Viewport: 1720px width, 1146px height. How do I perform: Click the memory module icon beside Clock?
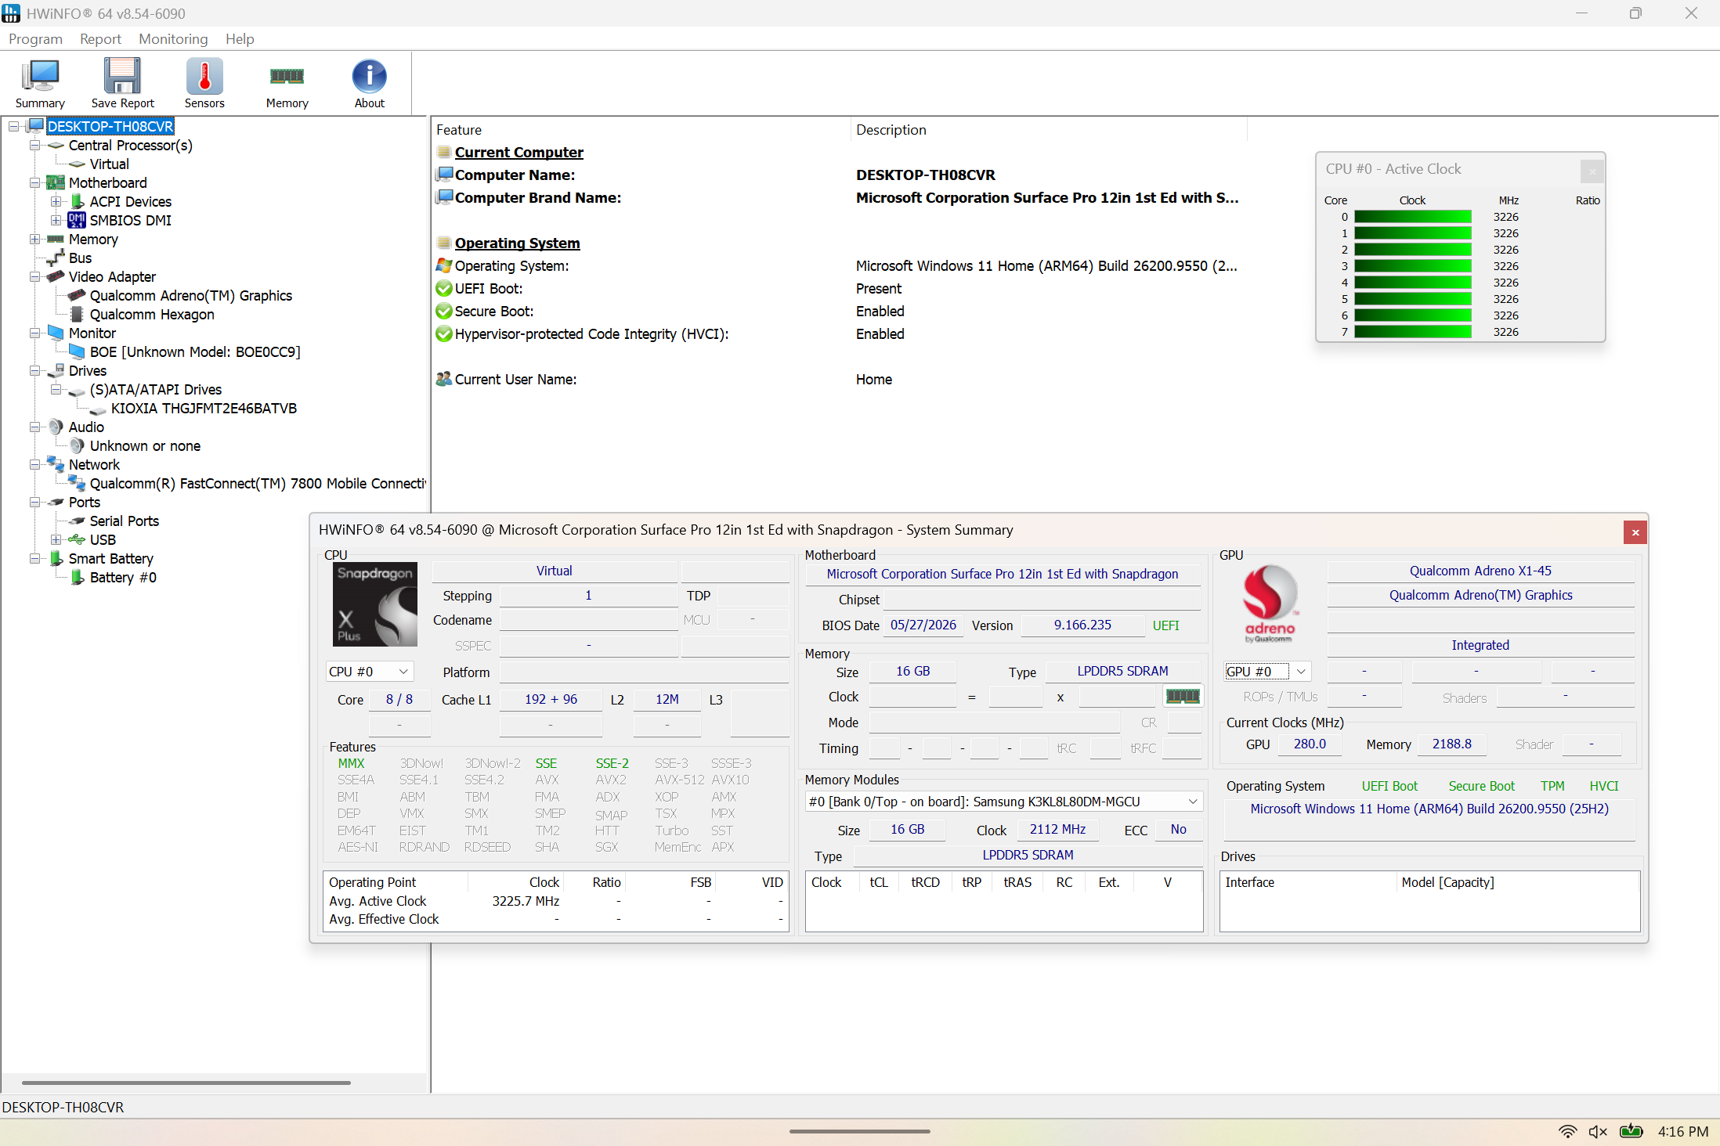click(1183, 696)
